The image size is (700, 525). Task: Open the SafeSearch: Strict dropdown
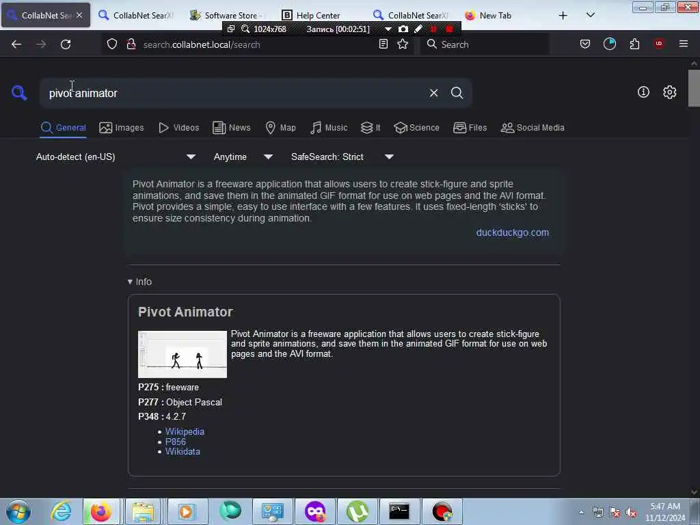coord(342,157)
